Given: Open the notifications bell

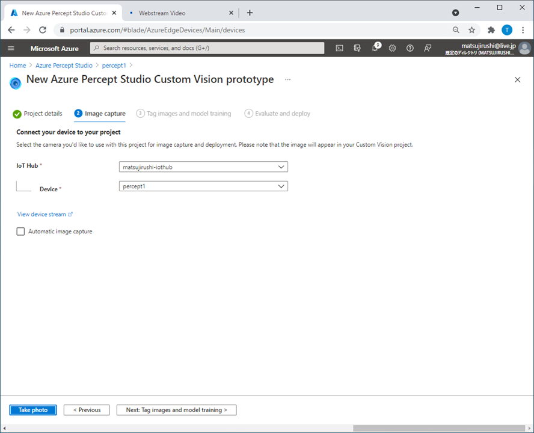Looking at the screenshot, I should [375, 48].
